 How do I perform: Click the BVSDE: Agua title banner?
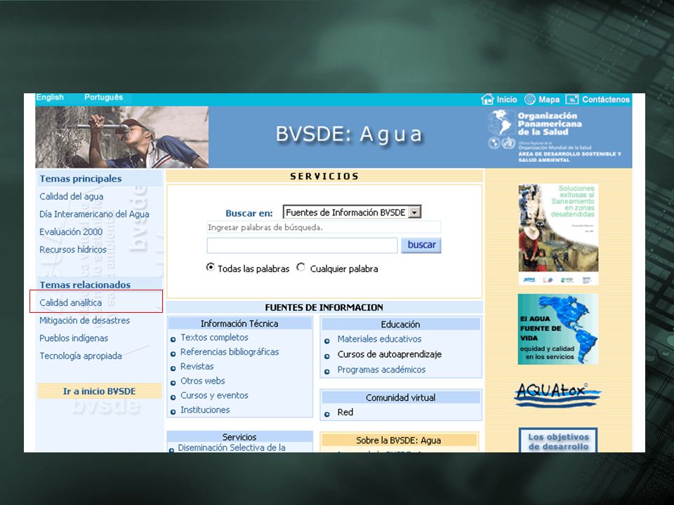click(x=349, y=134)
